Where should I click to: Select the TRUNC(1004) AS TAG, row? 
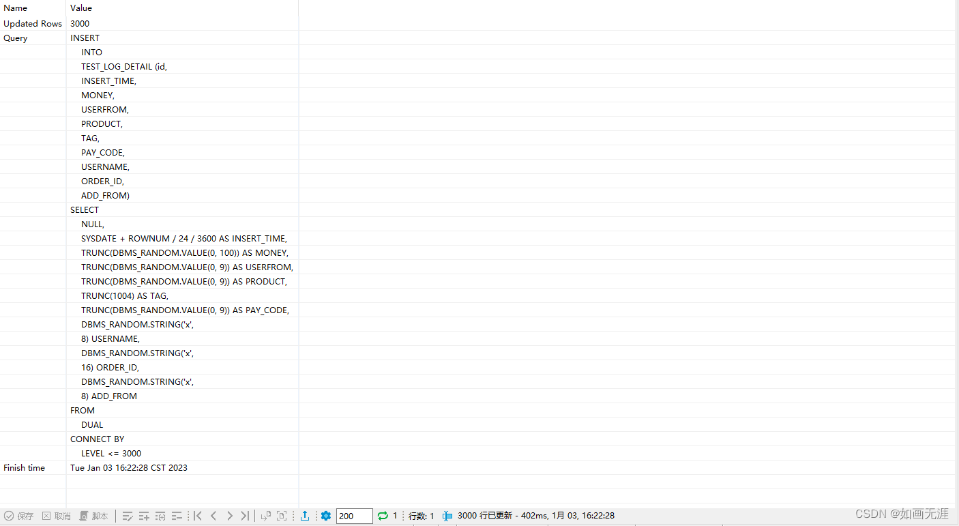pos(182,295)
